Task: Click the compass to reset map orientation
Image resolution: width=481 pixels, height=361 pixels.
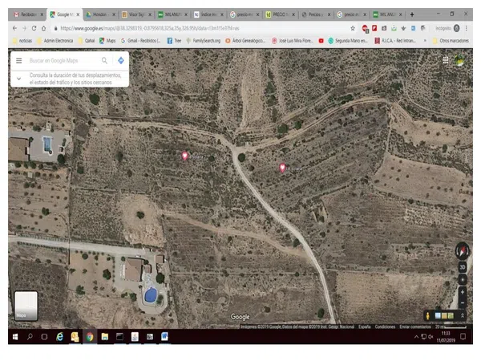Action: pyautogui.click(x=462, y=250)
